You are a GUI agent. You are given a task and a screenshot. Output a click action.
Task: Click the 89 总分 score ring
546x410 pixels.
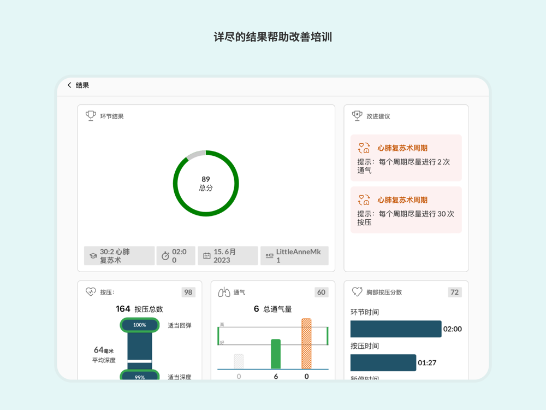tap(206, 183)
